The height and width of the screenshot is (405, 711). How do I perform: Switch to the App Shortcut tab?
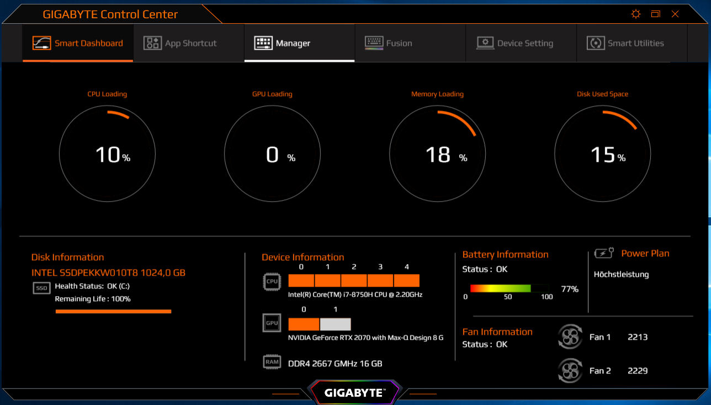coord(189,43)
